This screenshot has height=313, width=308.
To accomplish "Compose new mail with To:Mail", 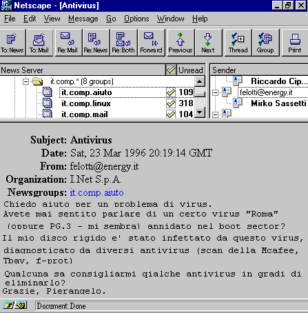I will pos(40,43).
